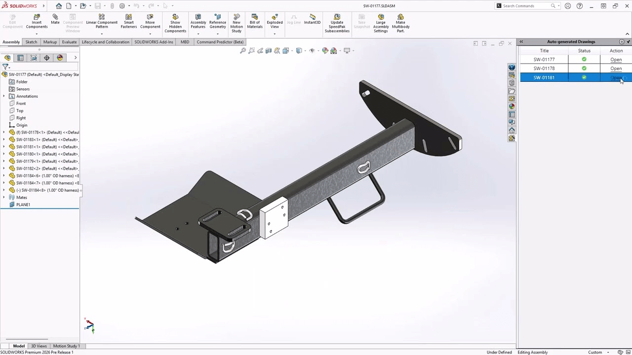Image resolution: width=632 pixels, height=355 pixels.
Task: Expand the SW-01178<1> component node
Action: tap(4, 132)
